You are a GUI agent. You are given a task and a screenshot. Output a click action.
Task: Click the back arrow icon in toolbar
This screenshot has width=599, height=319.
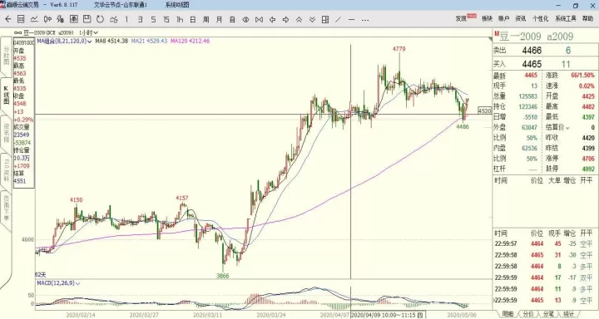[7, 19]
